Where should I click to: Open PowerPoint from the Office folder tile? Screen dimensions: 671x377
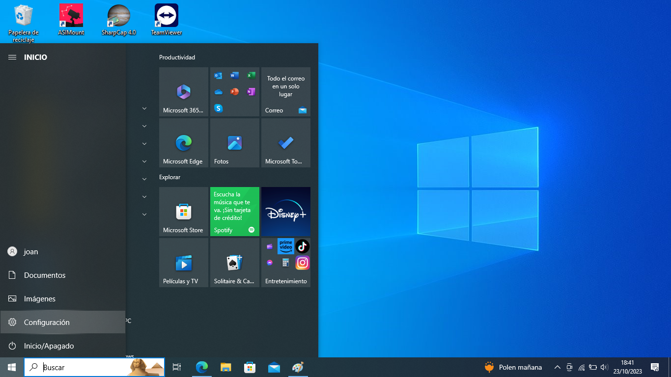(x=234, y=92)
